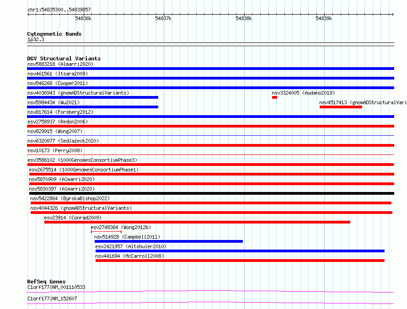Click the nsv5883218 (Almarri2020) variant bar
Viewport: 407px width, 309px height.
tap(210, 69)
